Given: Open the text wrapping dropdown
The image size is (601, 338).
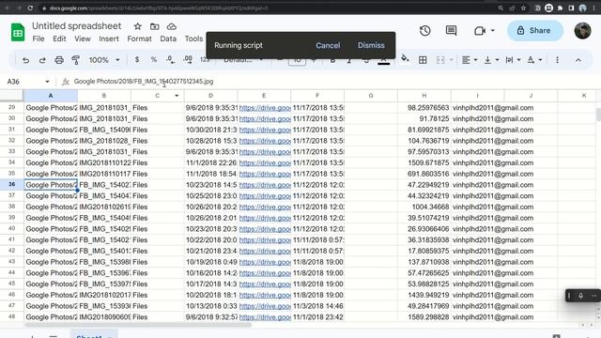Looking at the screenshot, I should (513, 60).
